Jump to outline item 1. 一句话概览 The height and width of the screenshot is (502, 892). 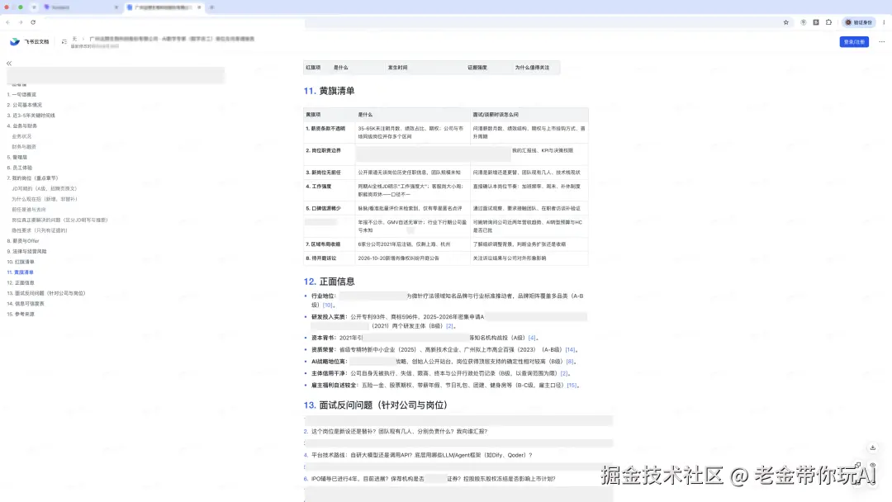21,94
